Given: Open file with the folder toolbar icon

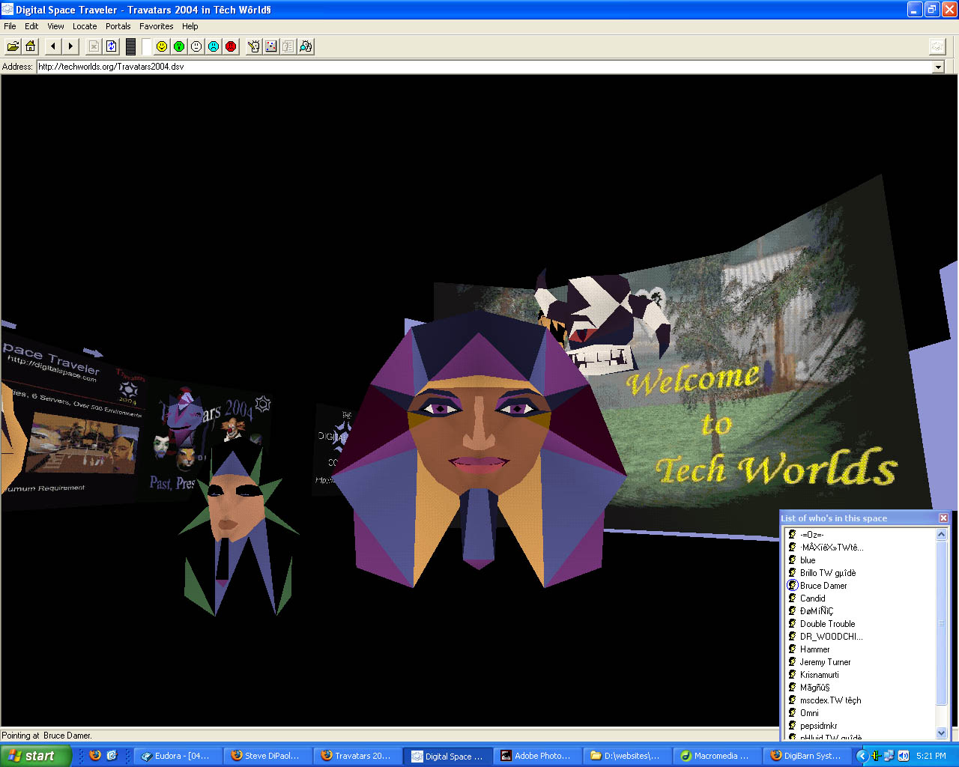Looking at the screenshot, I should 13,46.
